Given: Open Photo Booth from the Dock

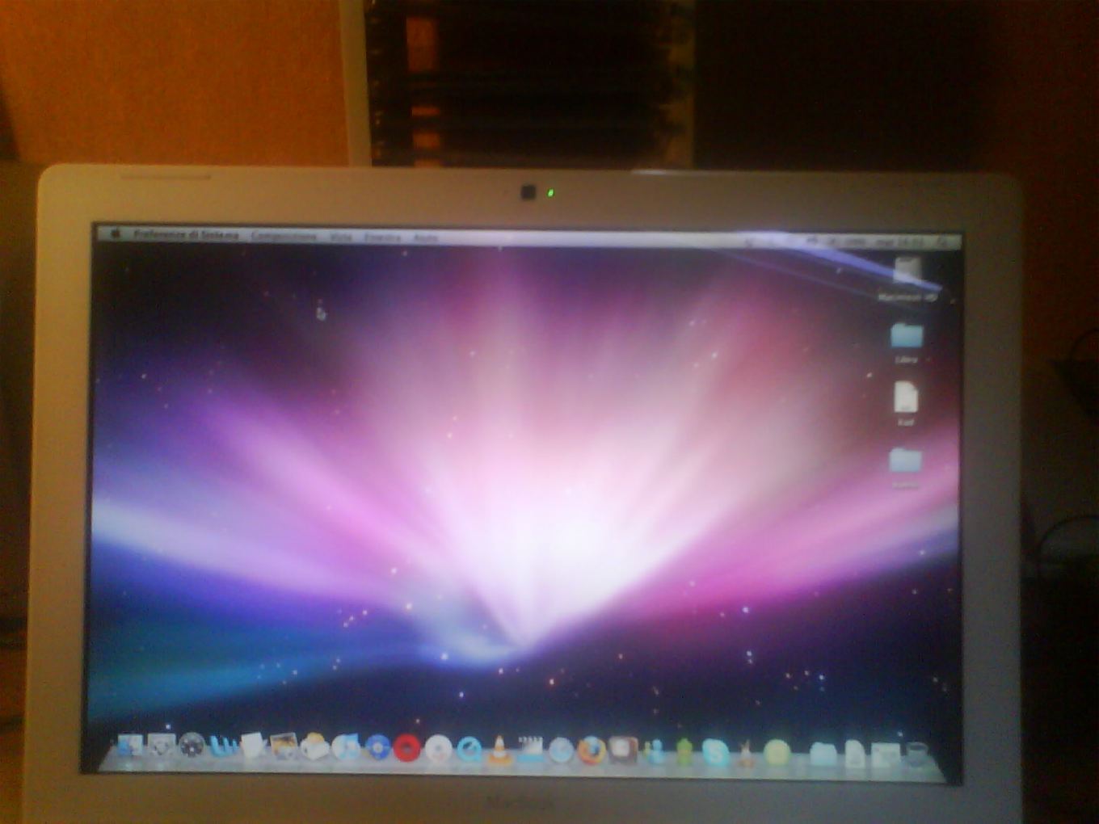Looking at the screenshot, I should pos(623,750).
